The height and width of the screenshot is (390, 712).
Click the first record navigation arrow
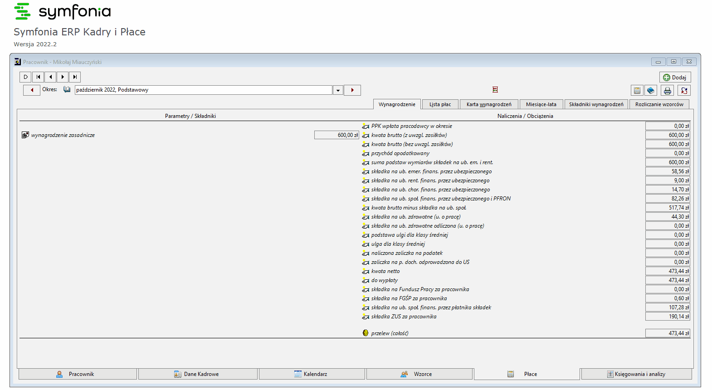[38, 77]
